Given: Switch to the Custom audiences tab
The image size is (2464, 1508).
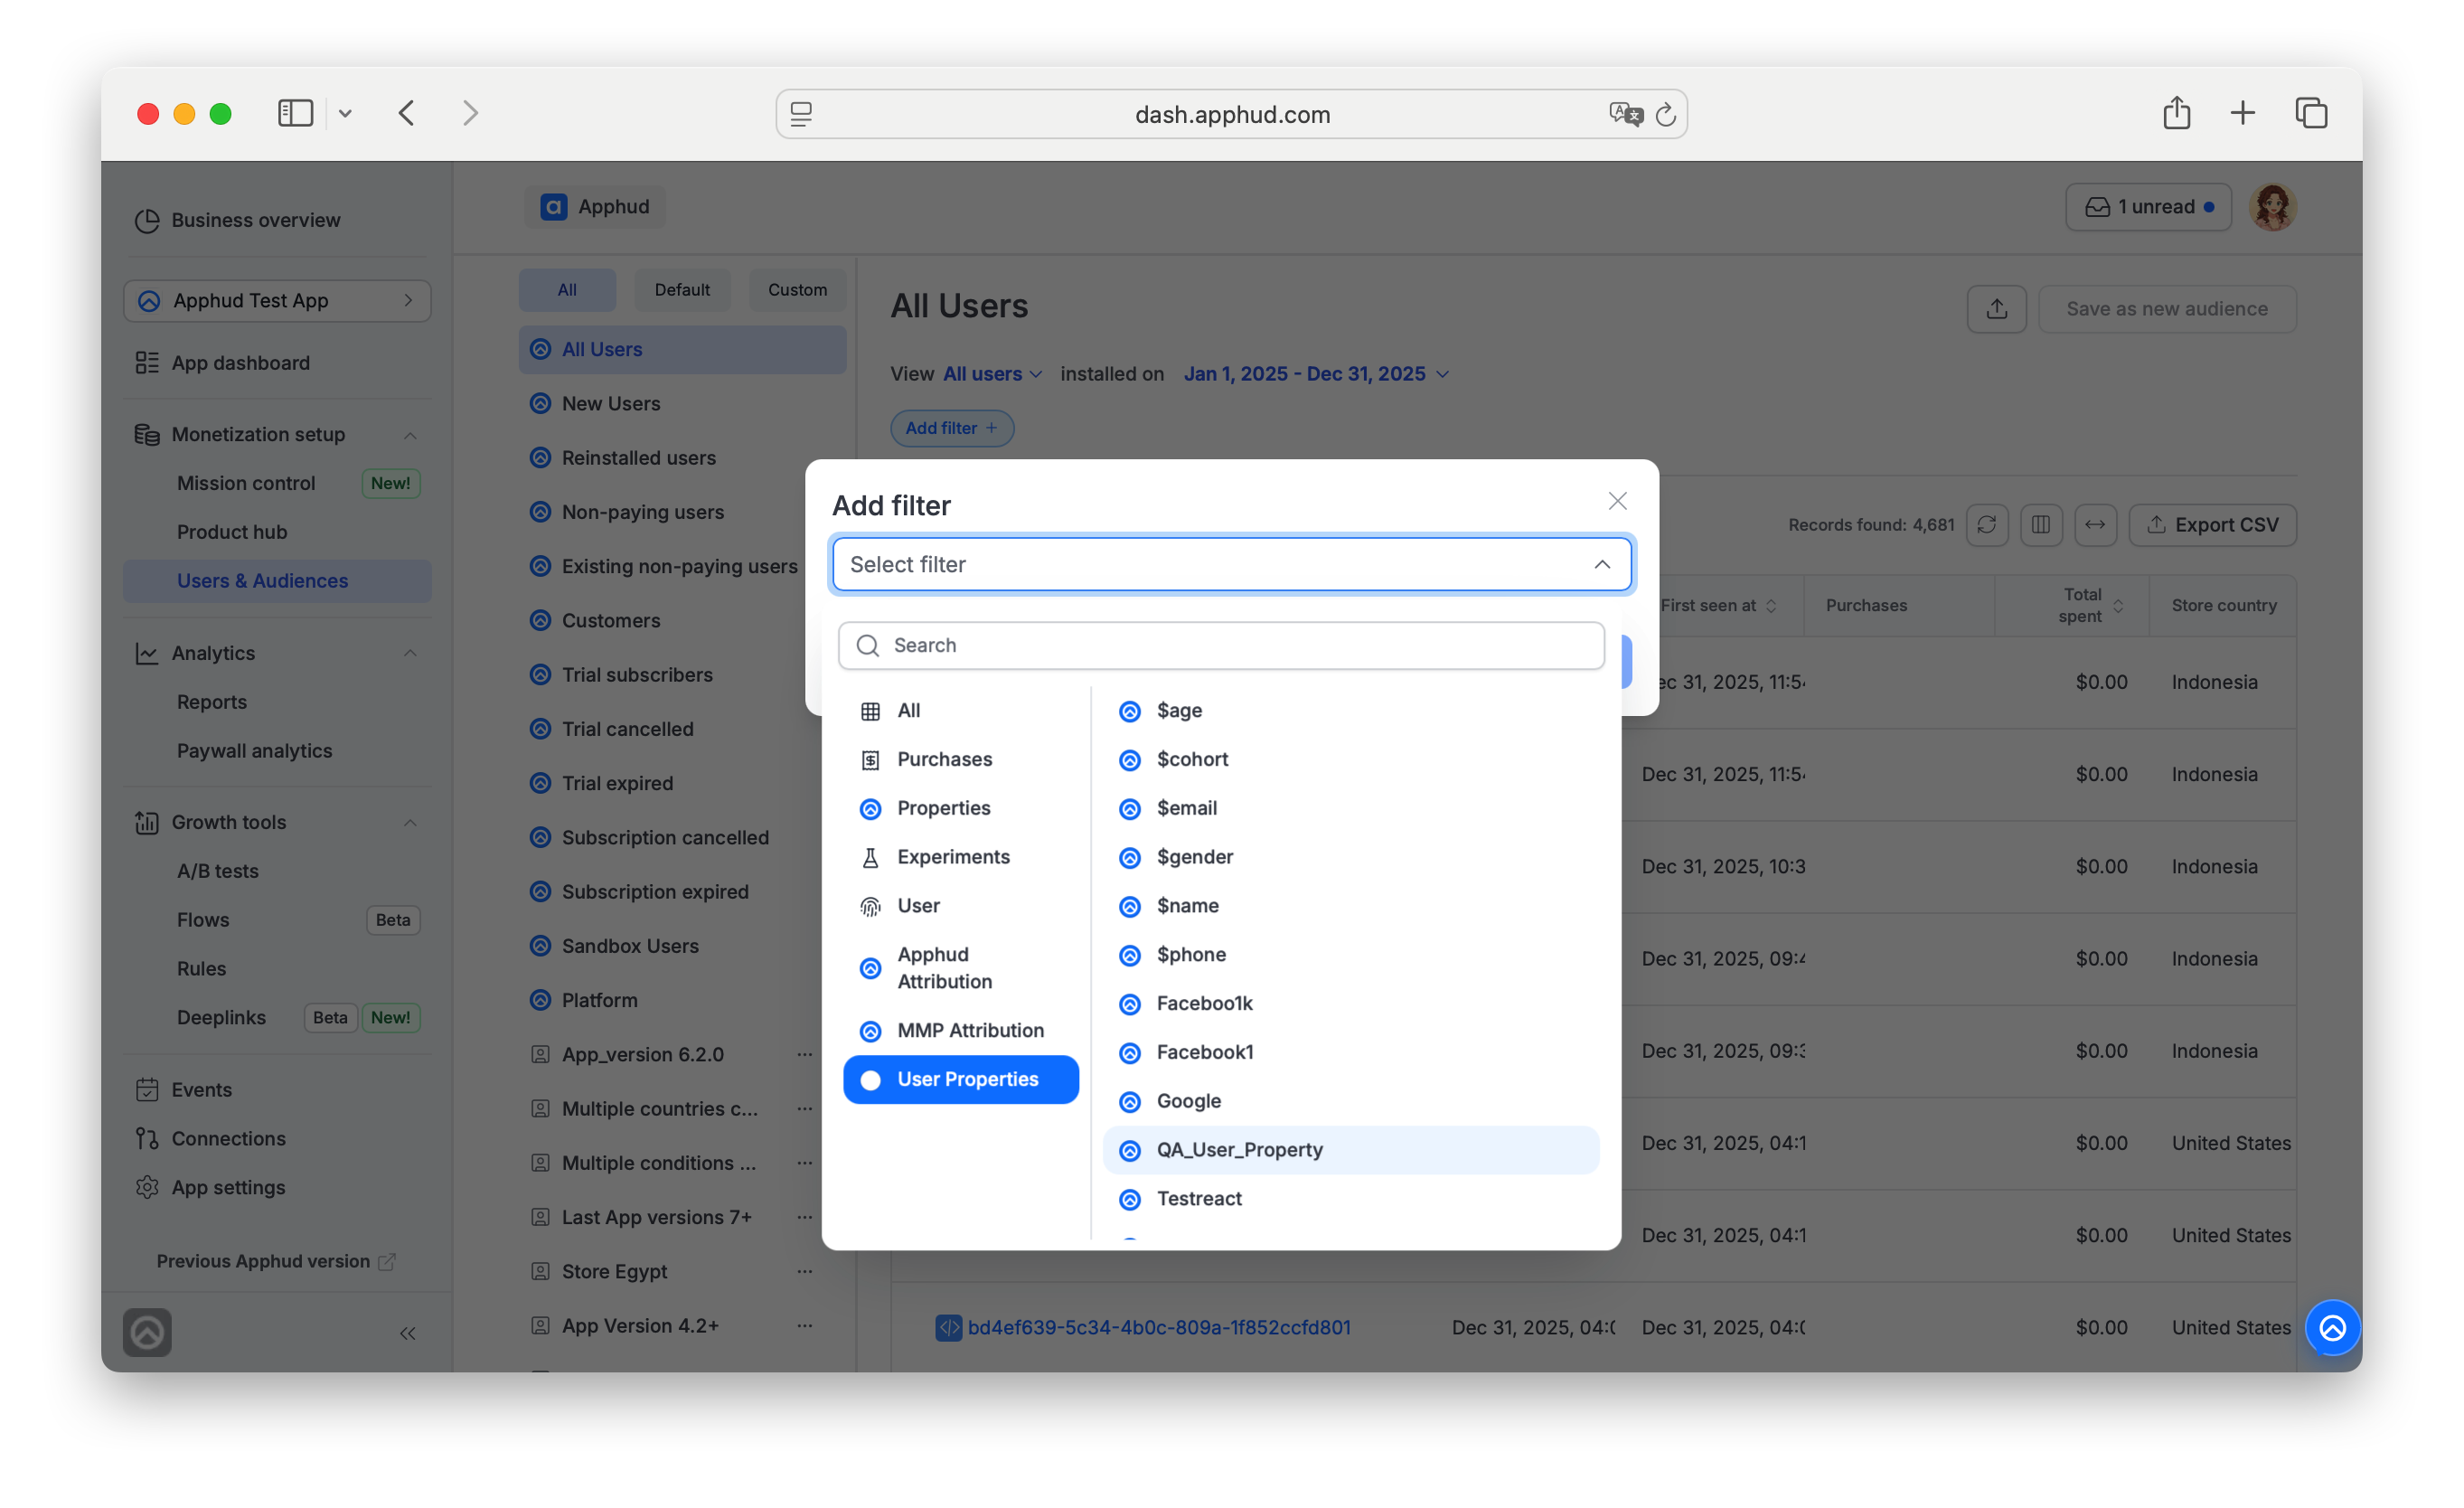Looking at the screenshot, I should coord(797,290).
